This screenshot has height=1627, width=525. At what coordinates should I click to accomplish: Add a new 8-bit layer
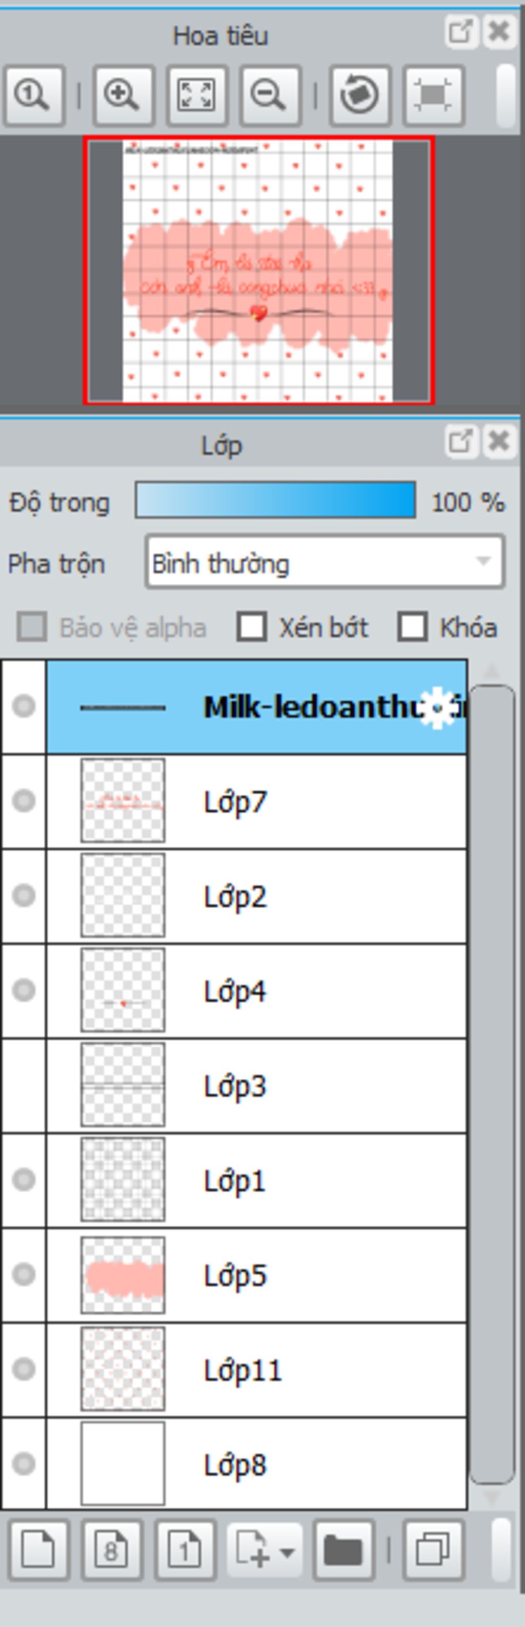(112, 1550)
